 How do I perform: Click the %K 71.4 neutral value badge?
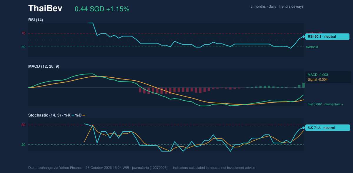[x=328, y=128]
